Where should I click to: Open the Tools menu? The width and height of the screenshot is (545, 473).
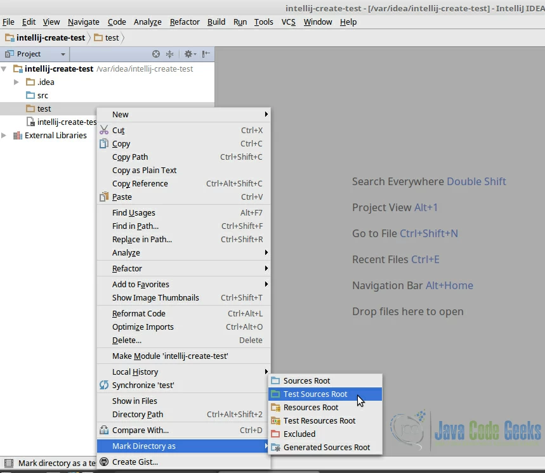[264, 22]
